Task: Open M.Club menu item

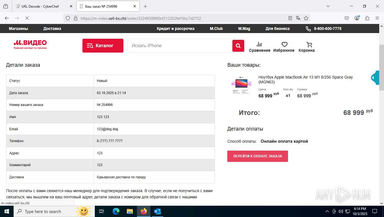Action: tap(216, 29)
